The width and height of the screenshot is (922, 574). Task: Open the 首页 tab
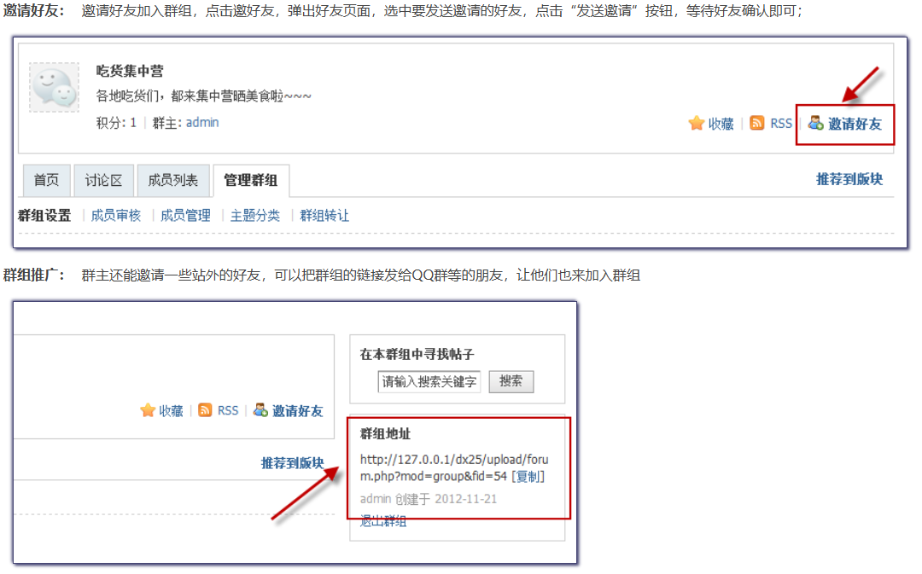[47, 181]
